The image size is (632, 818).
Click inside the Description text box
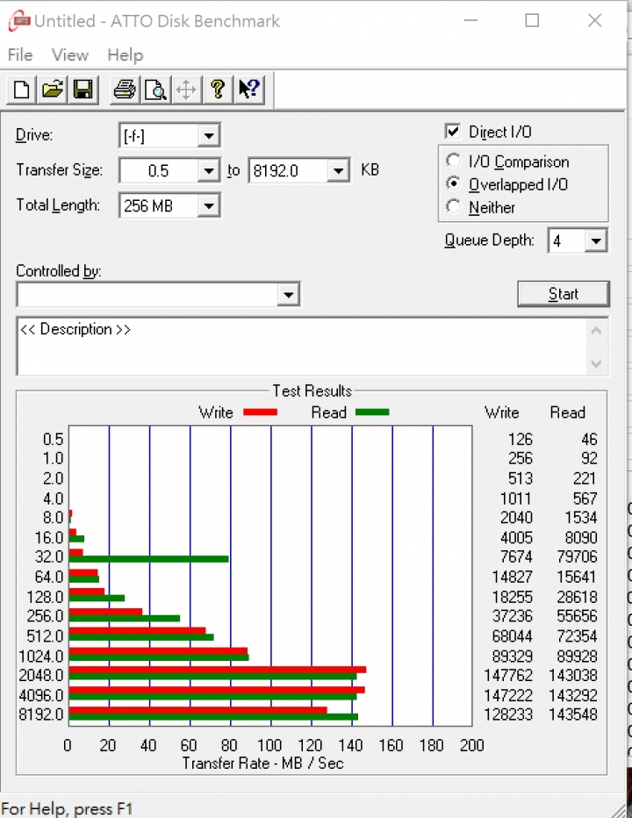tap(302, 347)
